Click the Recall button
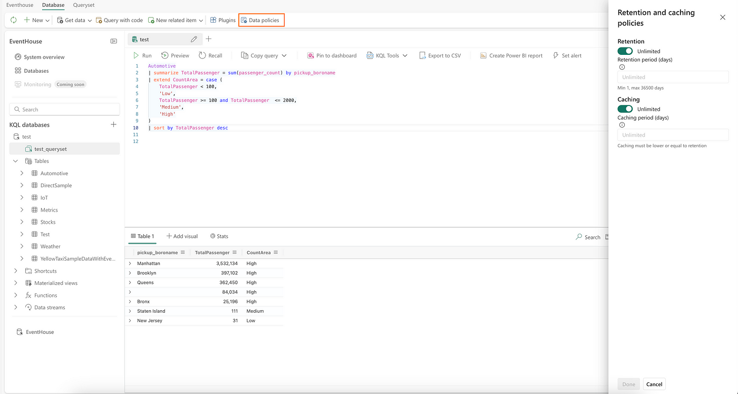 210,55
